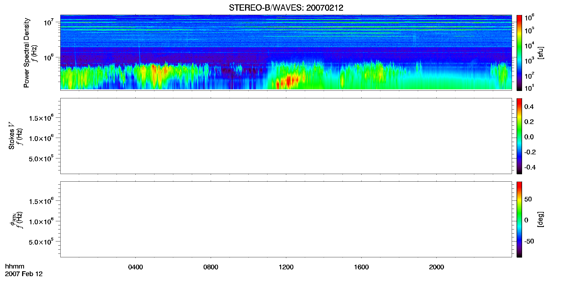The height and width of the screenshot is (295, 572).
Task: Click the 2000 time axis label
Action: click(x=436, y=267)
